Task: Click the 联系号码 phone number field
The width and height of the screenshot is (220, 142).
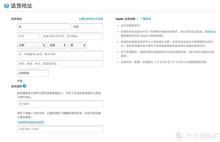Action: [72, 36]
